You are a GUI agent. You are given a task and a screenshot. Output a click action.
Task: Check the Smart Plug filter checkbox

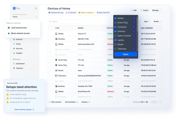click(115, 23)
